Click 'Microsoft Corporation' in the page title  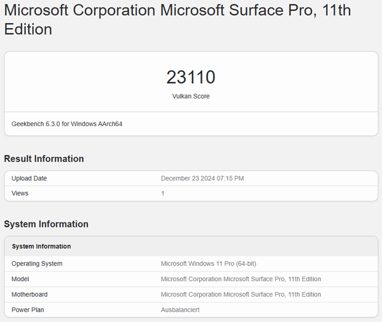[80, 10]
